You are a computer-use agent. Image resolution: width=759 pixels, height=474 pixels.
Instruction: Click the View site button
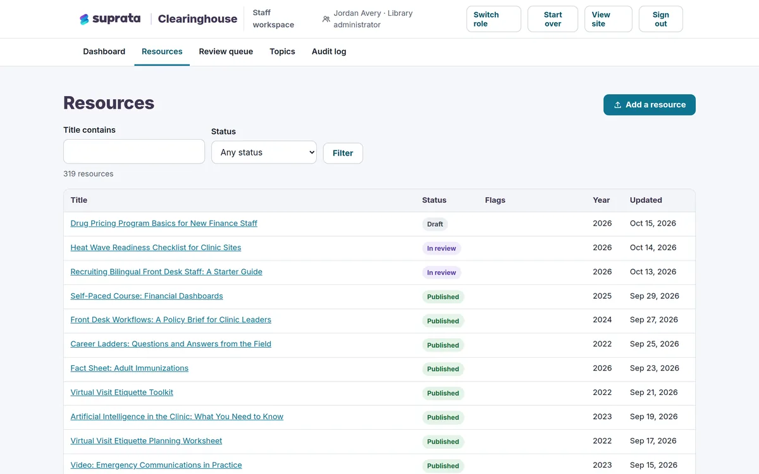tap(608, 19)
